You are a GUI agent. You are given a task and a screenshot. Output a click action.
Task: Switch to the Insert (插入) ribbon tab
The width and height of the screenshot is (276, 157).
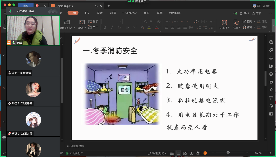[86, 13]
